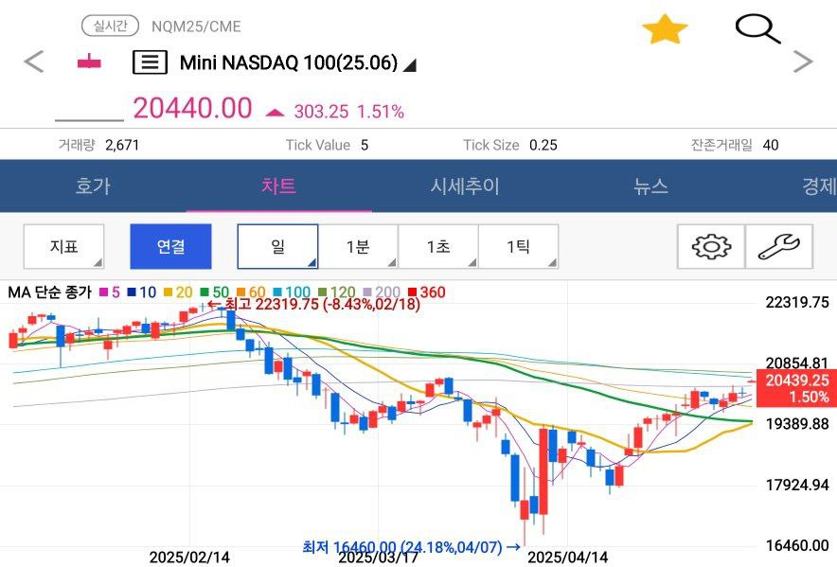Viewport: 837px width, 567px height.
Task: Select the 1초 second period dropdown
Action: click(x=438, y=247)
